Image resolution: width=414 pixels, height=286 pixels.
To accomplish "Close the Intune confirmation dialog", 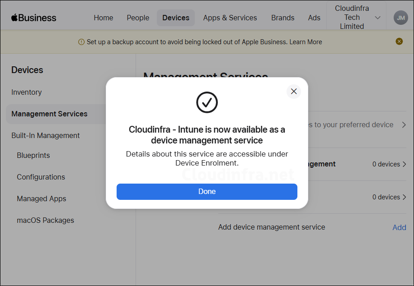I will click(294, 92).
